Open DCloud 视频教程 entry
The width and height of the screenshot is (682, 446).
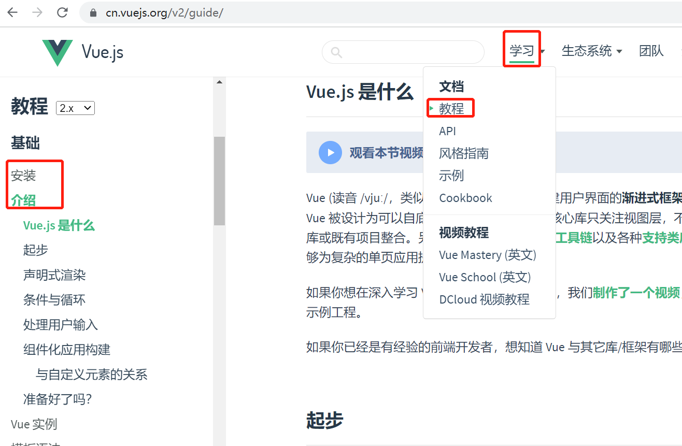tap(484, 299)
